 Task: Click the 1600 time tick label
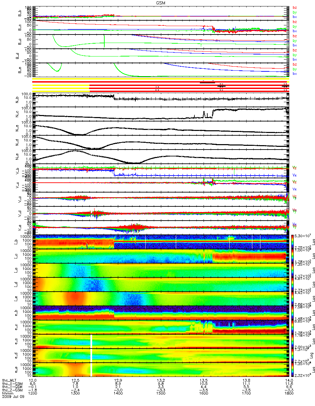click(x=203, y=393)
